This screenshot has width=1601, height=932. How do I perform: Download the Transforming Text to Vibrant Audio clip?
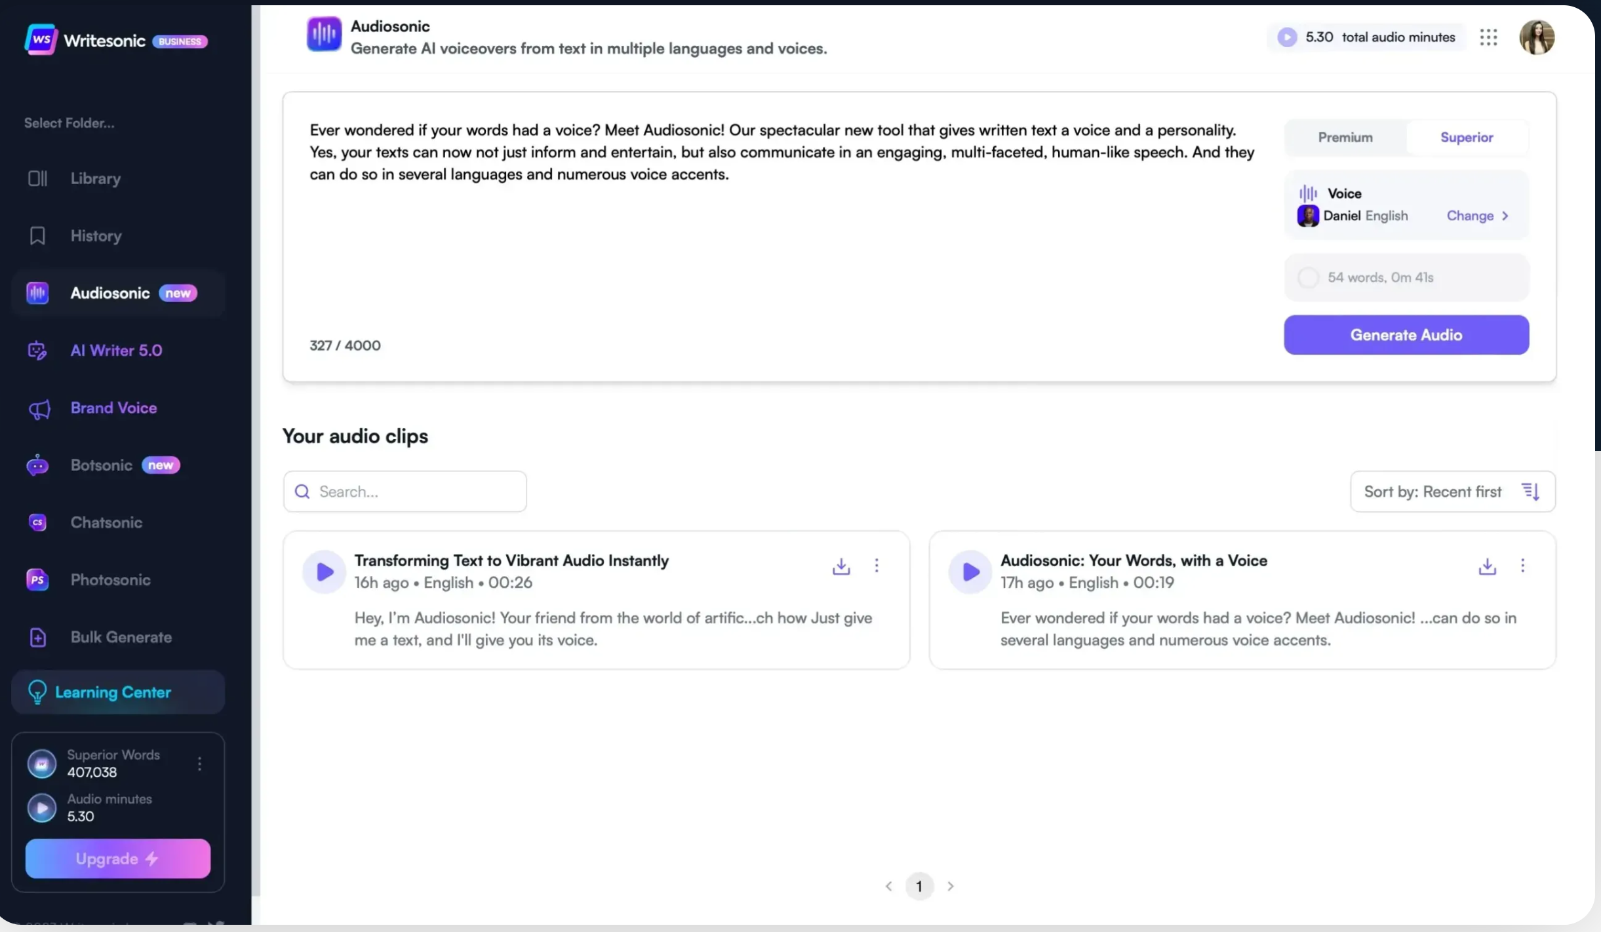841,566
